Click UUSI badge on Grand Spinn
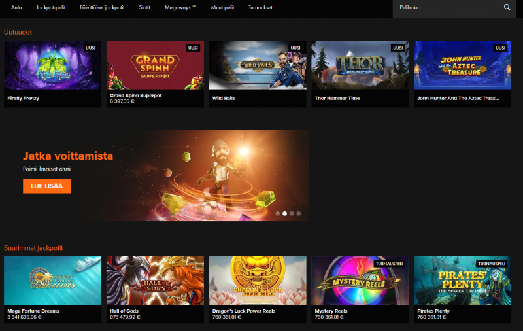Screen dimensions: 523x331 pos(193,48)
